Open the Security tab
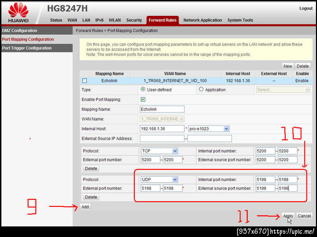The image size is (317, 237). (x=134, y=20)
